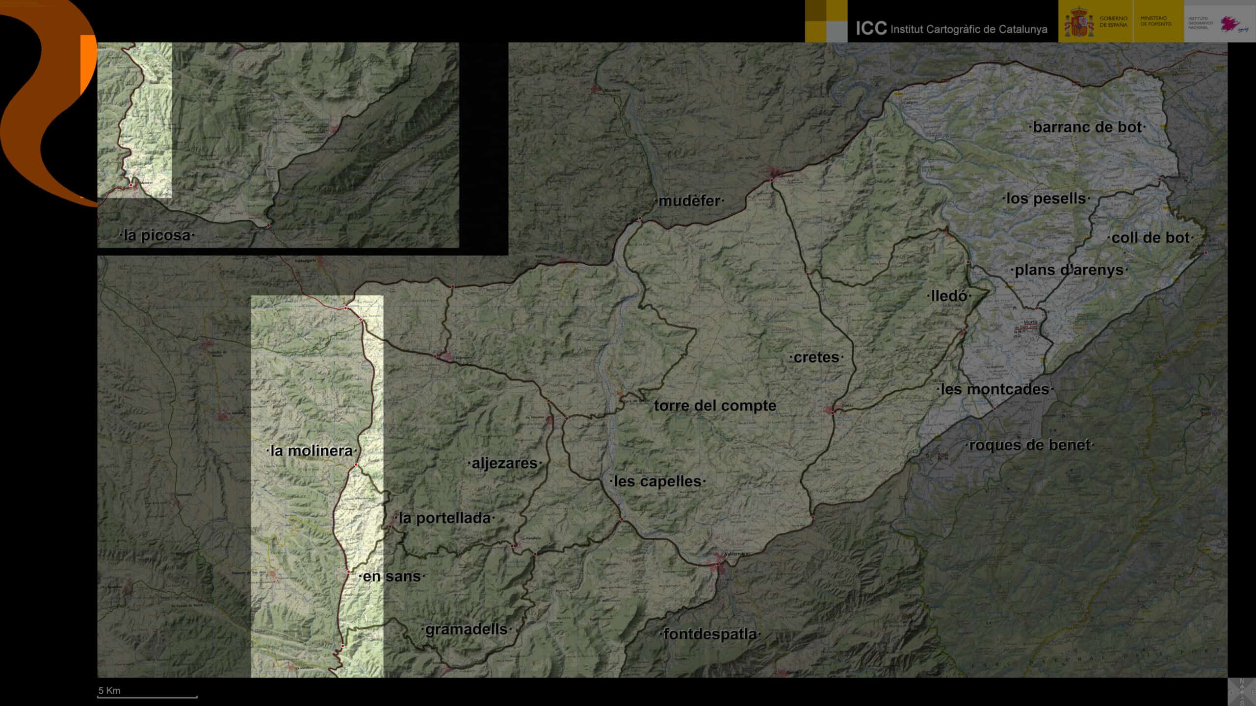The width and height of the screenshot is (1256, 706).
Task: Choose the 'cretes' town label
Action: click(x=816, y=357)
